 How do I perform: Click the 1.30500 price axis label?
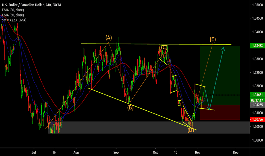point(257,127)
